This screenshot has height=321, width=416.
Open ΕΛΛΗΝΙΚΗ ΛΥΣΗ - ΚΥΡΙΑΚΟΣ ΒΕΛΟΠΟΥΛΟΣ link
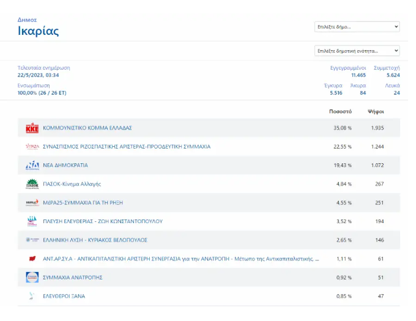(x=95, y=240)
